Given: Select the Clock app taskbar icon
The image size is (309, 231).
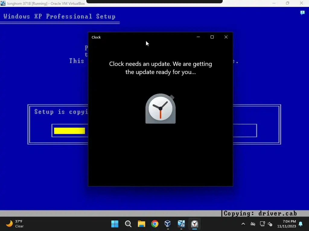Looking at the screenshot, I should click(x=195, y=224).
